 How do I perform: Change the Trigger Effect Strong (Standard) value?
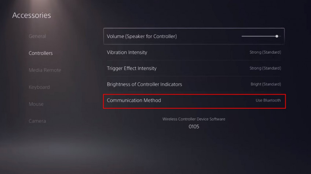(265, 68)
